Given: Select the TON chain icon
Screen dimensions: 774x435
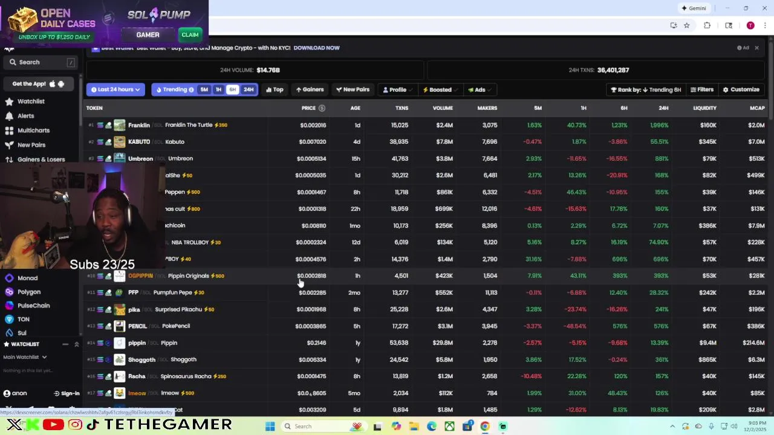Looking at the screenshot, I should click(9, 319).
